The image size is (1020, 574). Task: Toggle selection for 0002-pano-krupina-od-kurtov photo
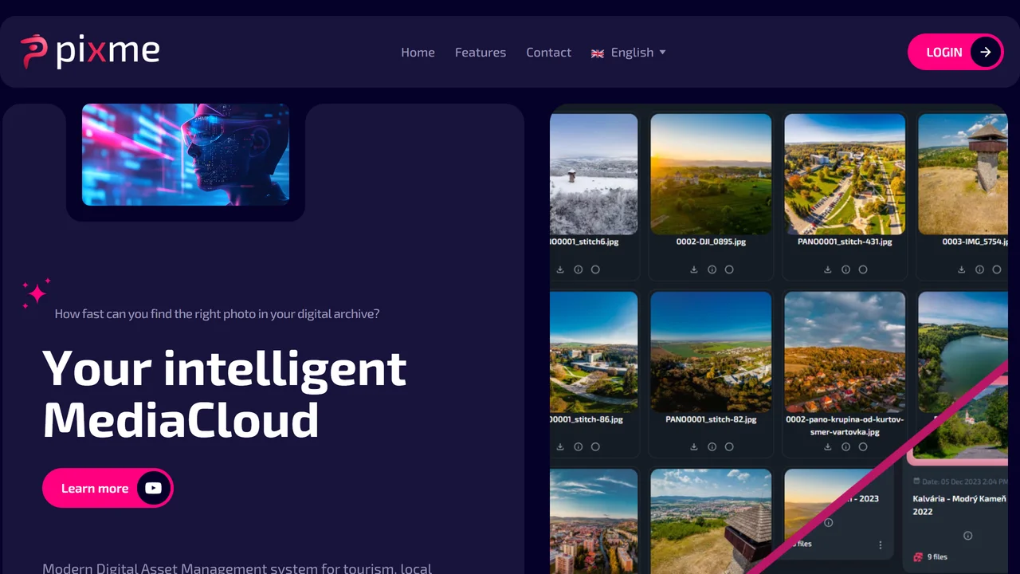863,446
